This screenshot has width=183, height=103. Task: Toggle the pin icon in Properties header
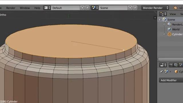click(161, 72)
